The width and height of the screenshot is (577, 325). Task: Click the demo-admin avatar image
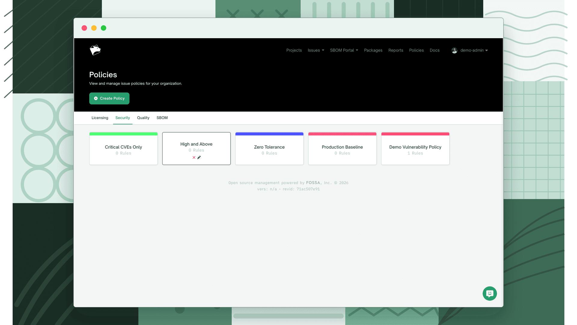[x=454, y=50]
